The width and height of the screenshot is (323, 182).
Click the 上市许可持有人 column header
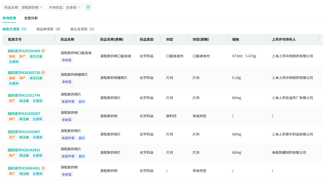284,39
